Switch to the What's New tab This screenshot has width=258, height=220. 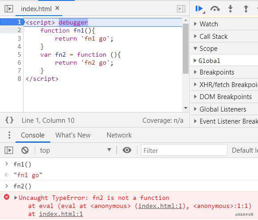(x=73, y=135)
